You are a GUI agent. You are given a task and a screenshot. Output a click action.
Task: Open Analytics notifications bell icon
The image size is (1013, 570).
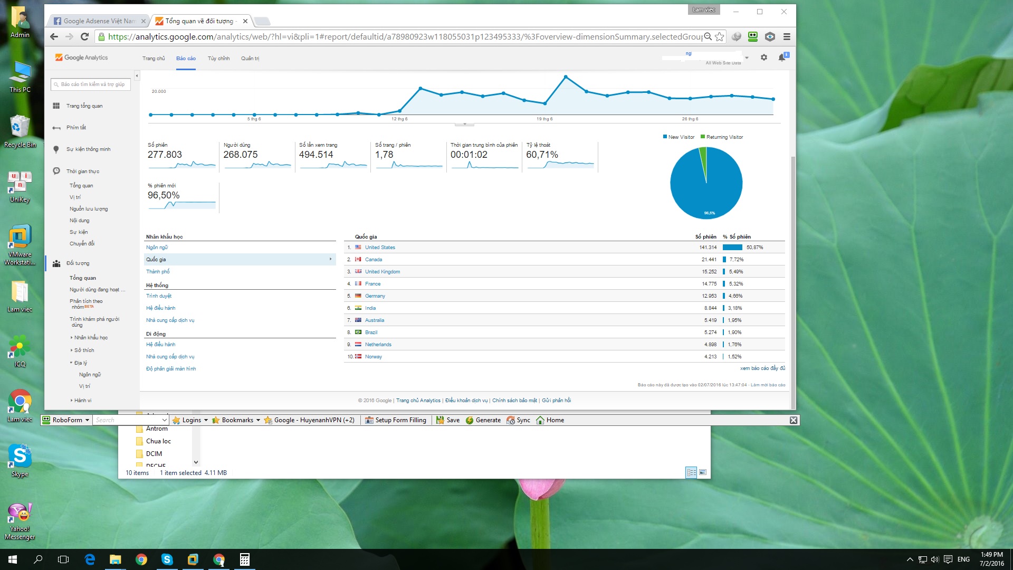[x=782, y=57]
